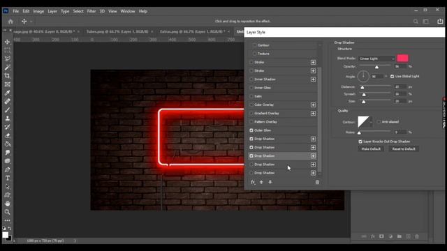Open the workspace switcher icon top right
447x251 pixels.
click(x=425, y=22)
